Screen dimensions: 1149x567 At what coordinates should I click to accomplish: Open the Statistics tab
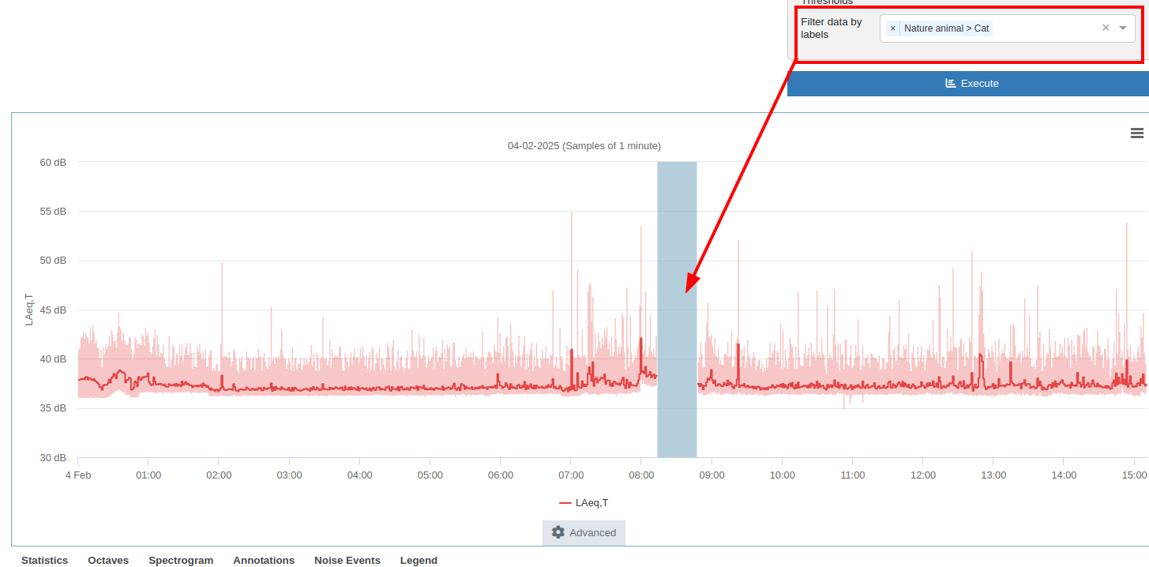pos(44,560)
